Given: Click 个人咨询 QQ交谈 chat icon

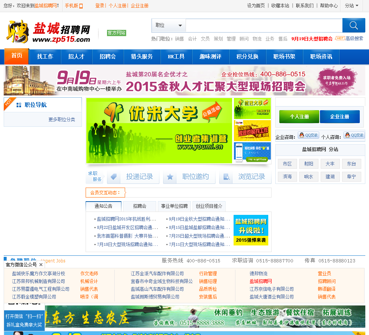Looking at the screenshot, I should click(354, 135).
